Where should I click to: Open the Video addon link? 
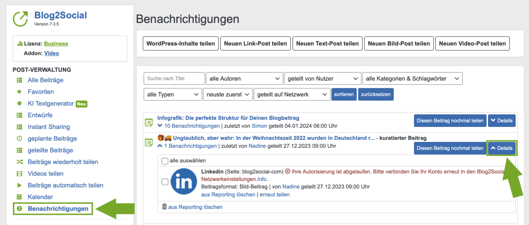point(52,53)
